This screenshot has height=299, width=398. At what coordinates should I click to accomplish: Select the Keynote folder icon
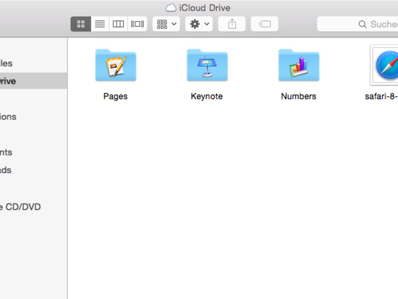click(x=207, y=65)
